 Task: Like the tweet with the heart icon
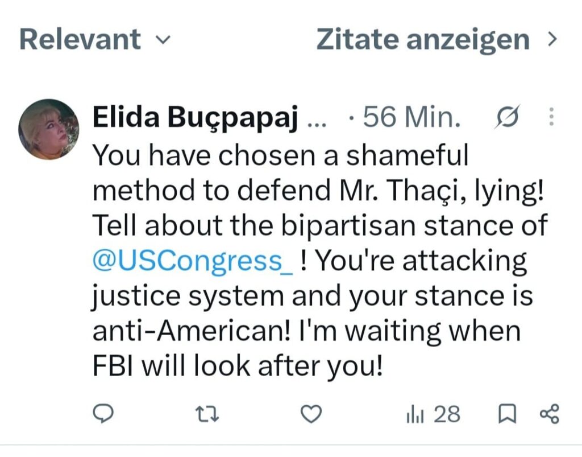[311, 414]
